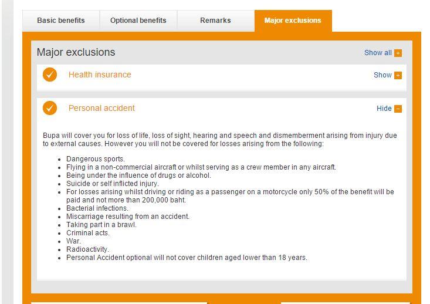The height and width of the screenshot is (304, 430).
Task: Click the Dangerous sports bullet item
Action: pyautogui.click(x=96, y=159)
